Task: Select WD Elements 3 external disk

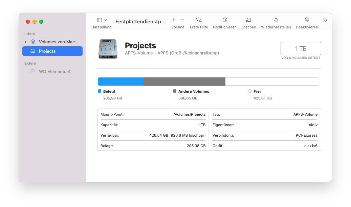Action: click(x=54, y=71)
